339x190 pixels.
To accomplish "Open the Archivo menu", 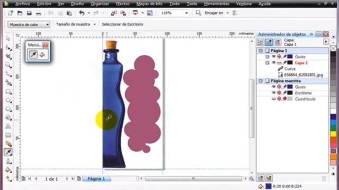I will click(22, 4).
